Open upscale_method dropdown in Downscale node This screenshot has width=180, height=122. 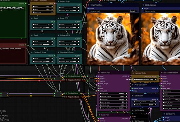[145, 102]
